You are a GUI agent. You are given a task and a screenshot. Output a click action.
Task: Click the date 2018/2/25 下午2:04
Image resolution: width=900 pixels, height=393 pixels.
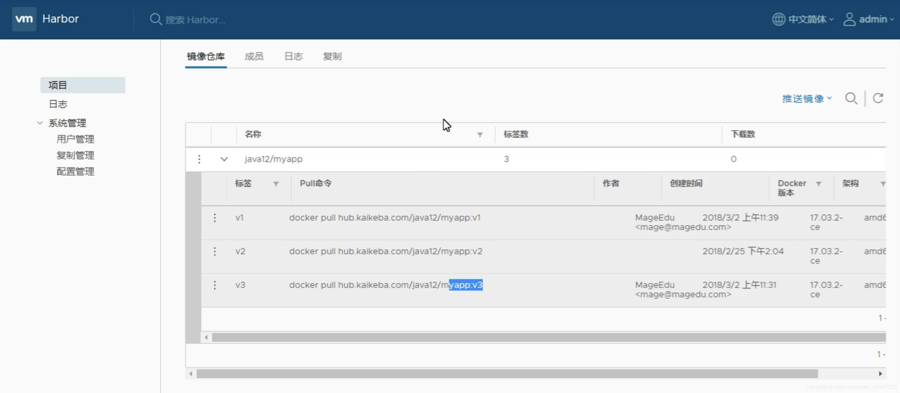(743, 252)
